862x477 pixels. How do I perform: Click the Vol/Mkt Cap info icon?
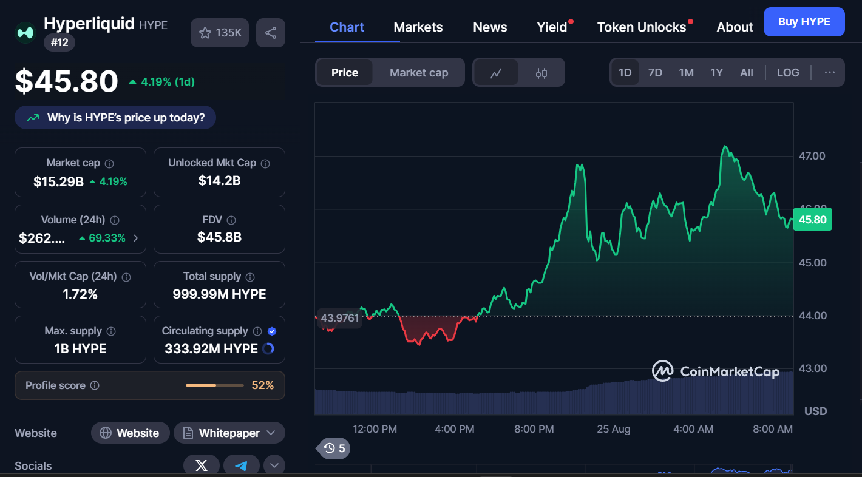click(126, 277)
